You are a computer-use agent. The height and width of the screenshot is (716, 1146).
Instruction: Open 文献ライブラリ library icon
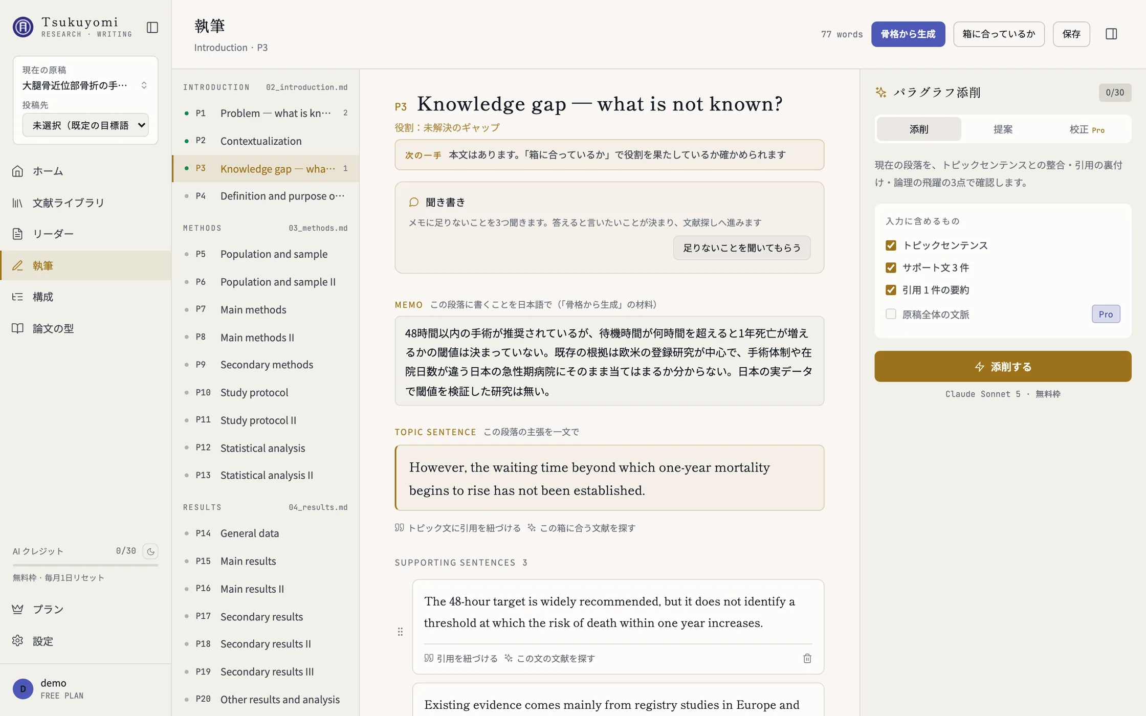pyautogui.click(x=18, y=203)
